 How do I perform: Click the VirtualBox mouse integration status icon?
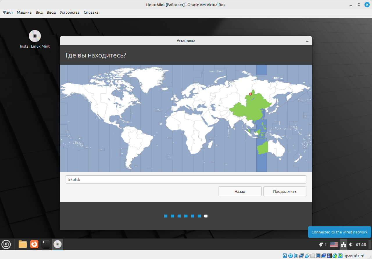pyautogui.click(x=335, y=256)
